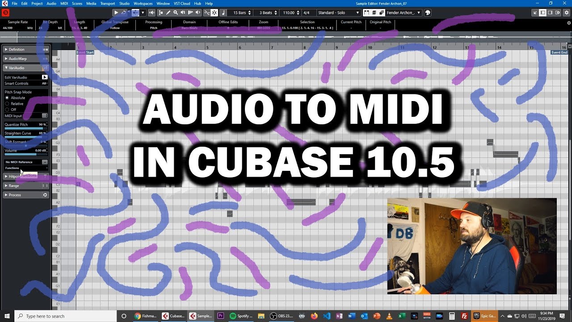Click the 4/4 time signature value
The width and height of the screenshot is (572, 322).
[307, 13]
